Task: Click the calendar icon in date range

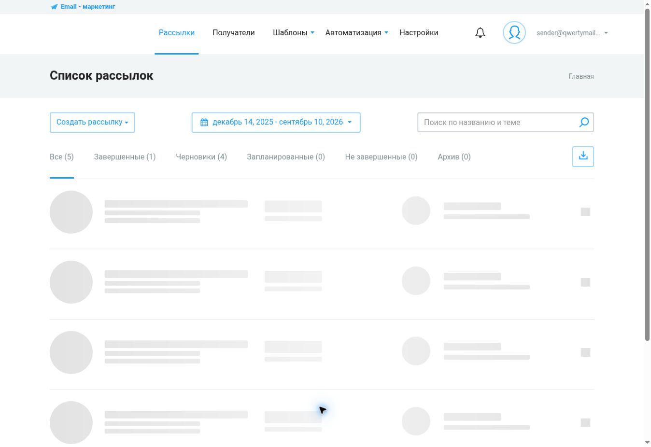Action: (x=204, y=123)
